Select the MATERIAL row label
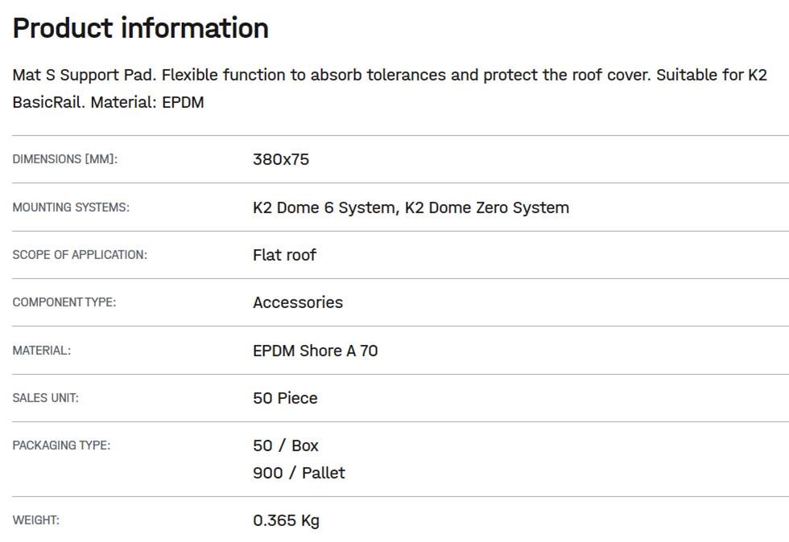 (x=42, y=351)
